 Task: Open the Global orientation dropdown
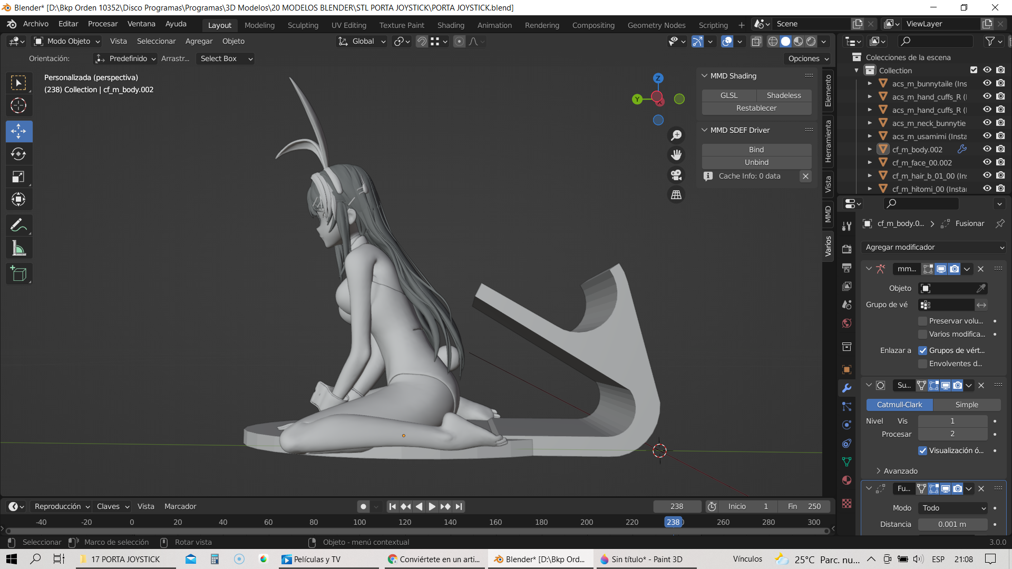tap(362, 41)
